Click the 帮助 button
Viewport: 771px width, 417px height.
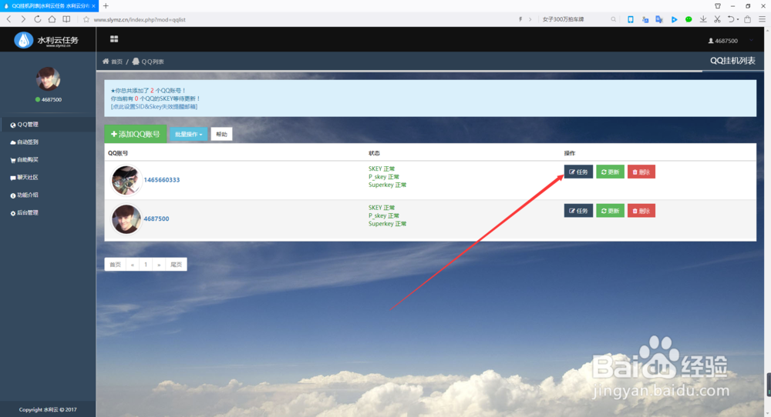(x=222, y=134)
